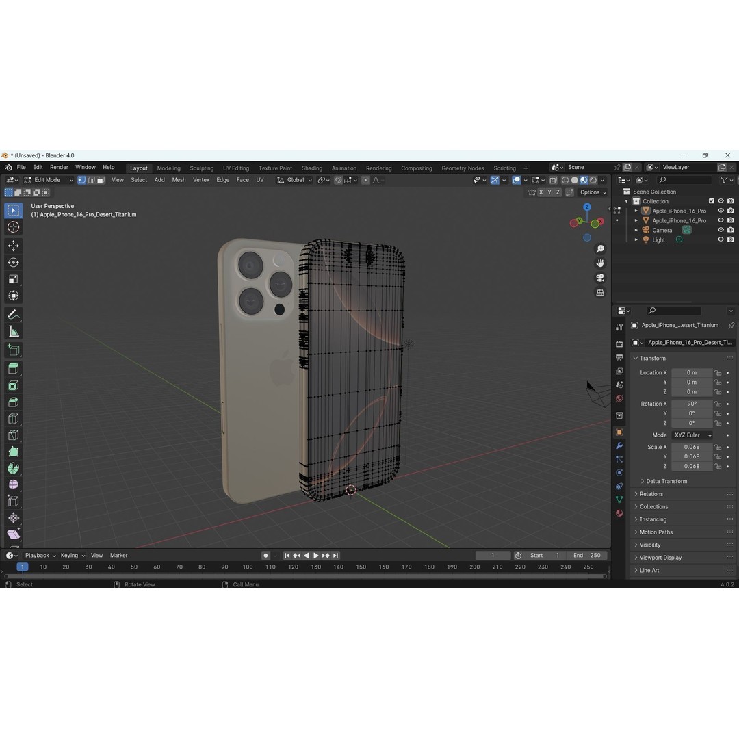Click the Marker menu in timeline
The height and width of the screenshot is (739, 739).
point(119,555)
